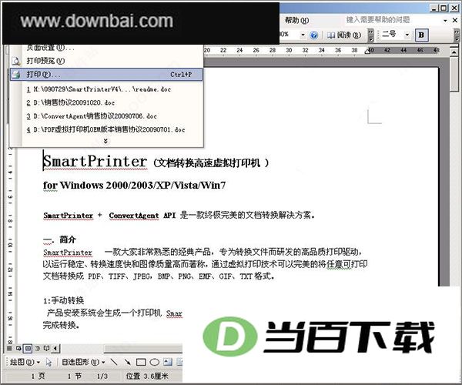Click the '1:手动转换' line in document
The image size is (462, 385).
(63, 300)
